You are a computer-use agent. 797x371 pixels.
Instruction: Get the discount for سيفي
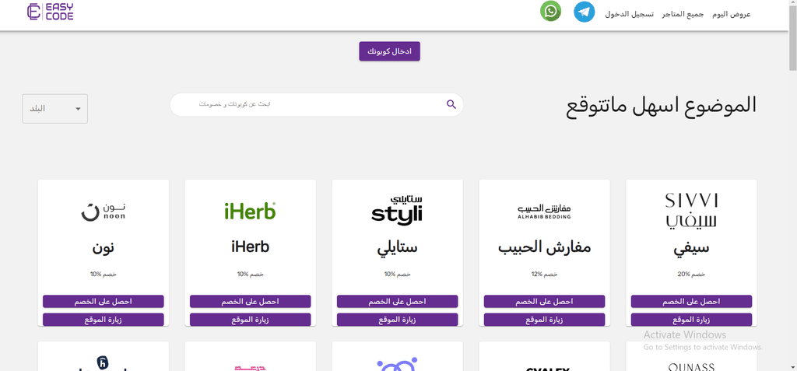point(691,301)
